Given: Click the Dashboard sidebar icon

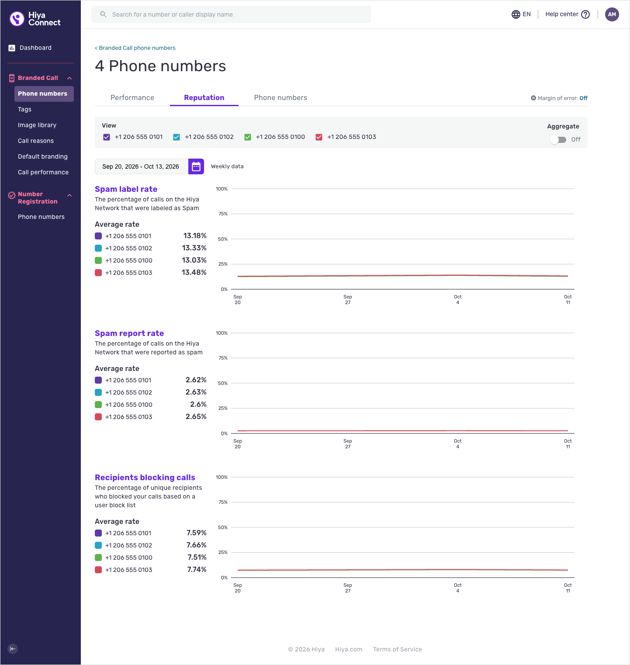Looking at the screenshot, I should coord(12,48).
